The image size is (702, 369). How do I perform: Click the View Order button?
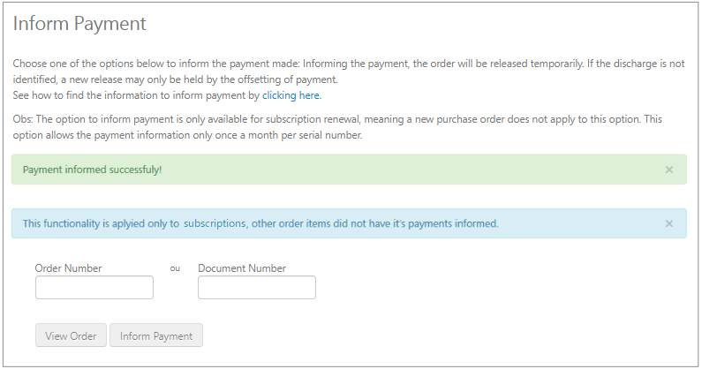[72, 335]
